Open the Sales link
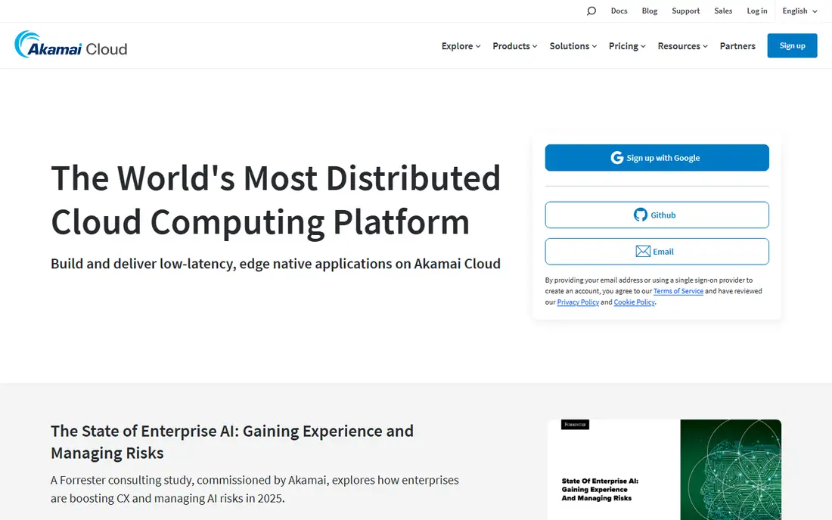The height and width of the screenshot is (520, 832). 722,11
